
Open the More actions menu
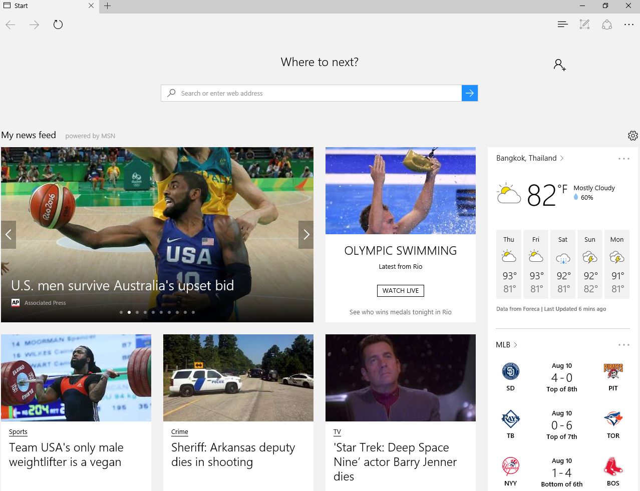click(629, 25)
